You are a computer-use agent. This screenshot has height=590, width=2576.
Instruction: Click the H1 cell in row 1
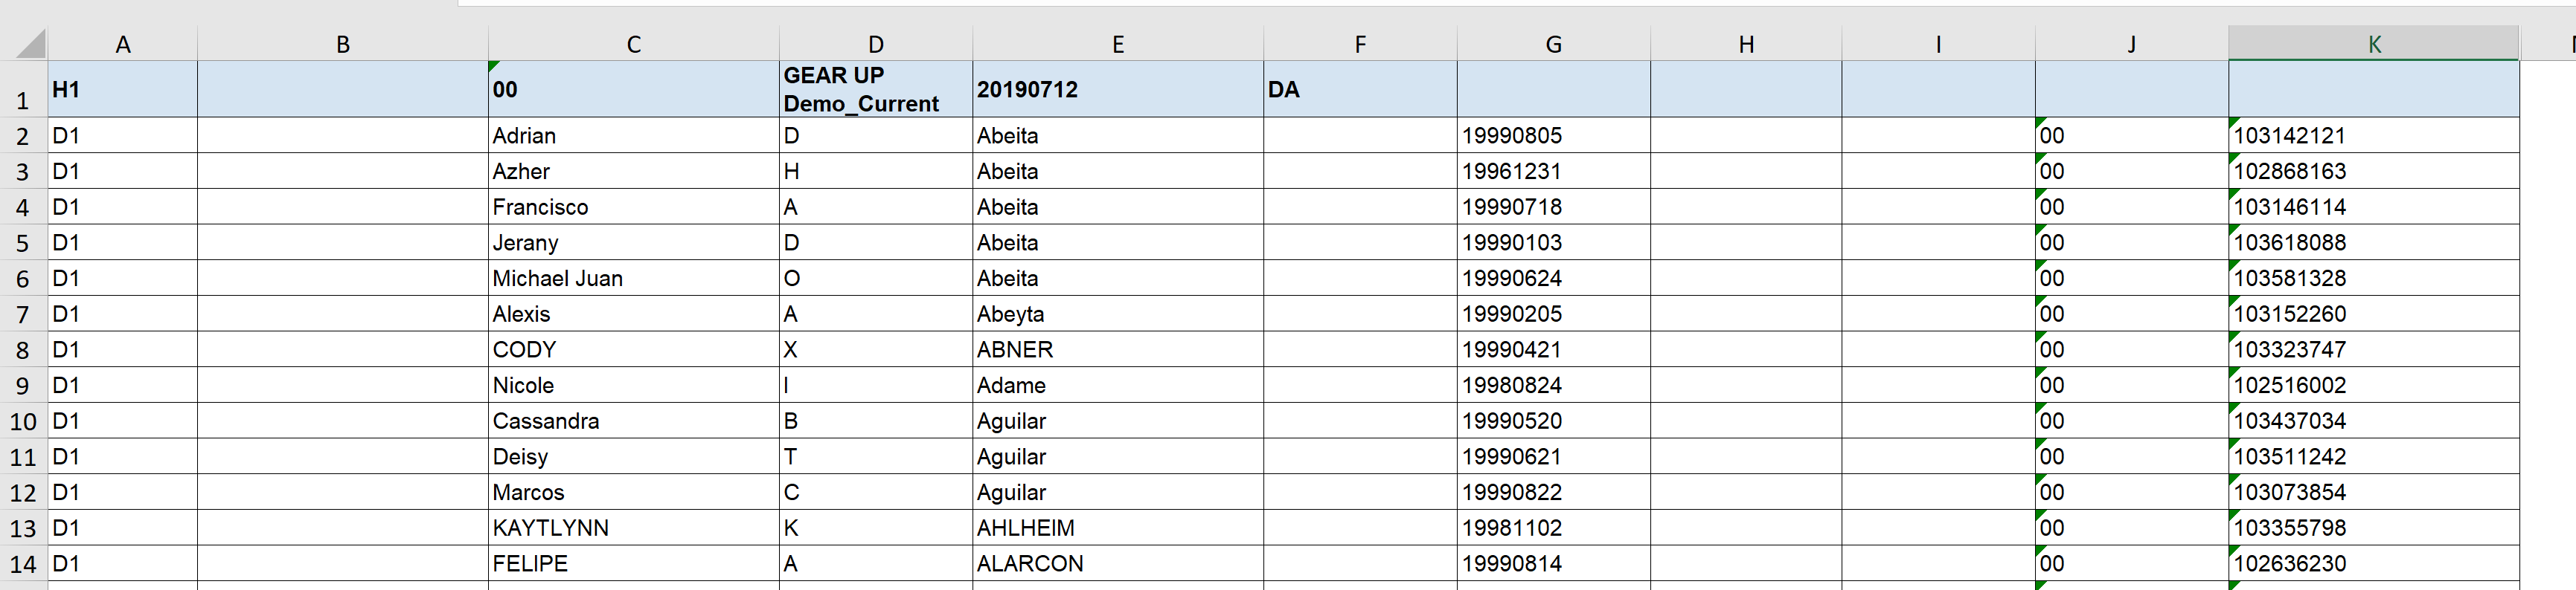pos(122,89)
